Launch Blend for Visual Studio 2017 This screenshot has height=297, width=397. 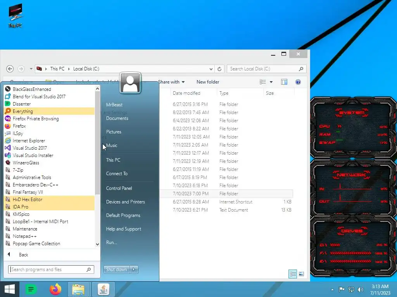[49, 96]
